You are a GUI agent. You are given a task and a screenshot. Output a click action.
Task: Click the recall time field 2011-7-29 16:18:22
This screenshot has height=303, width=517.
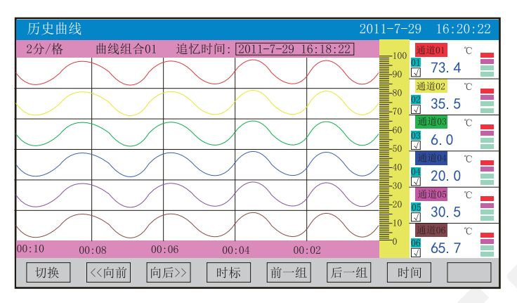coord(294,49)
